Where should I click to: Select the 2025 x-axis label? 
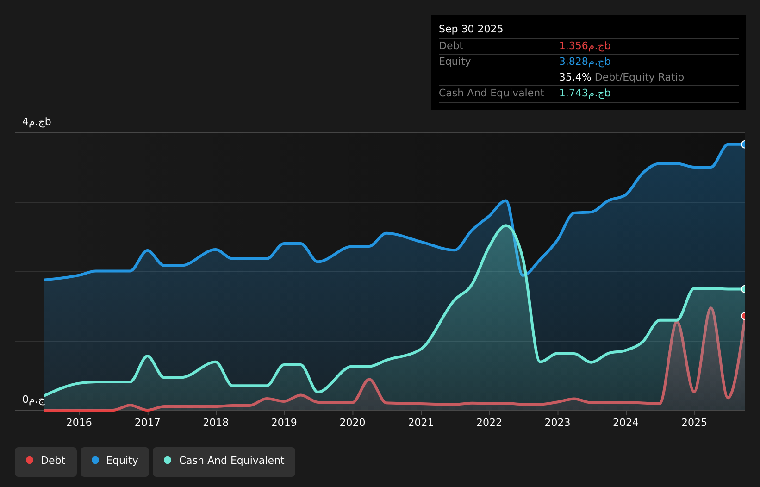pos(694,423)
